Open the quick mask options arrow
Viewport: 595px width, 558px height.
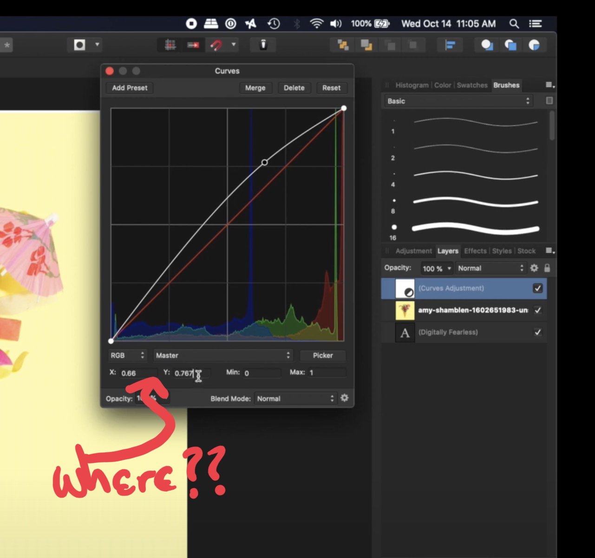[x=97, y=45]
